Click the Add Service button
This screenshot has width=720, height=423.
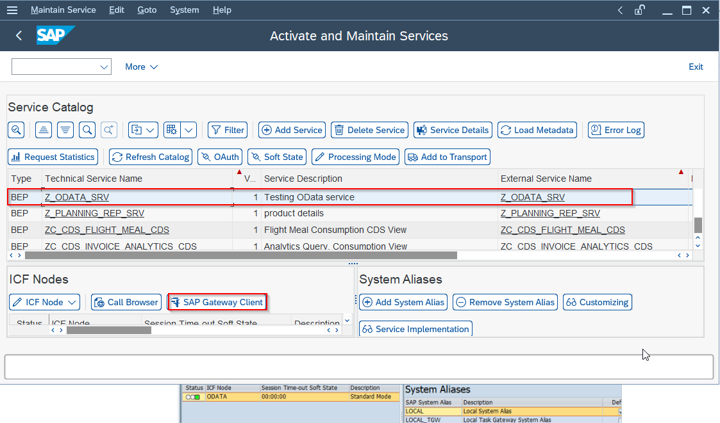[292, 130]
